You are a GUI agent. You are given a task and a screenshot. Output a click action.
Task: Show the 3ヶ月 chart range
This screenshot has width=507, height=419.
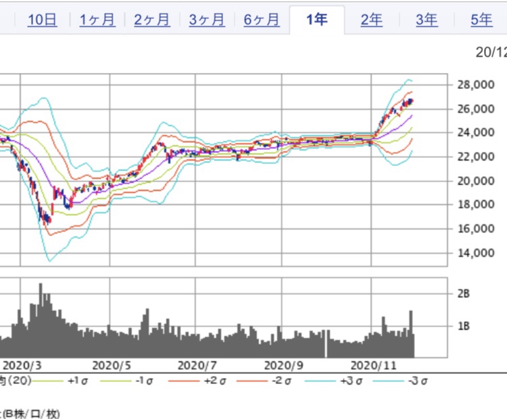tap(206, 20)
